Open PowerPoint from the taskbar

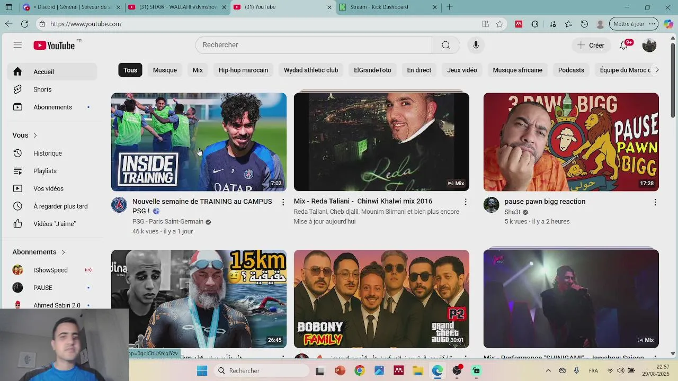point(340,371)
